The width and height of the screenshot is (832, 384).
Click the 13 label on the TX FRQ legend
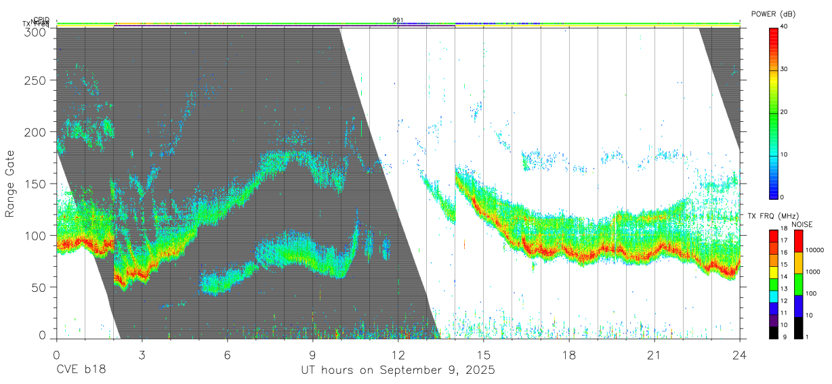785,289
